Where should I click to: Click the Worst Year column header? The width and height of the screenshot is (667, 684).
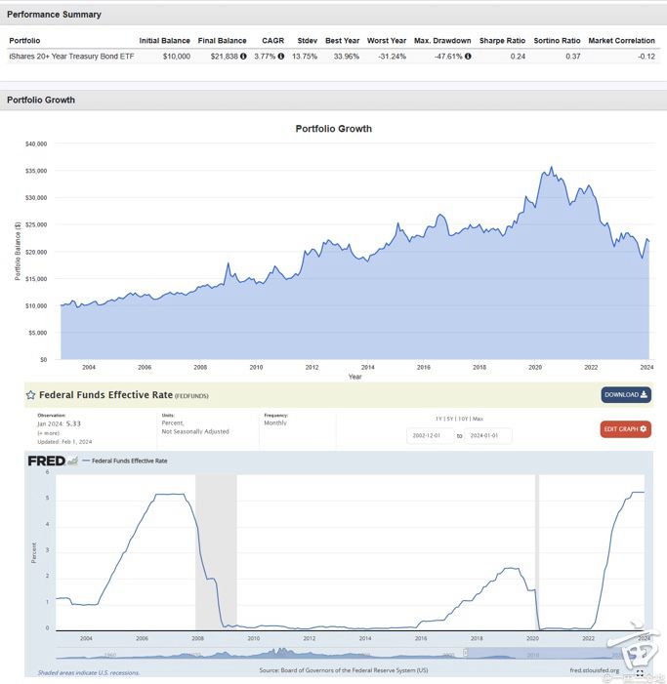point(387,41)
